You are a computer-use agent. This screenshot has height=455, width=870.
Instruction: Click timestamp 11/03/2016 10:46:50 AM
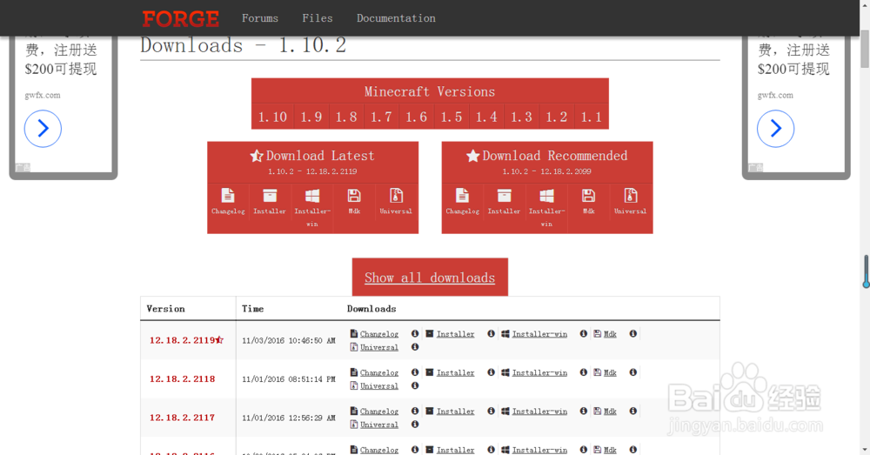289,341
